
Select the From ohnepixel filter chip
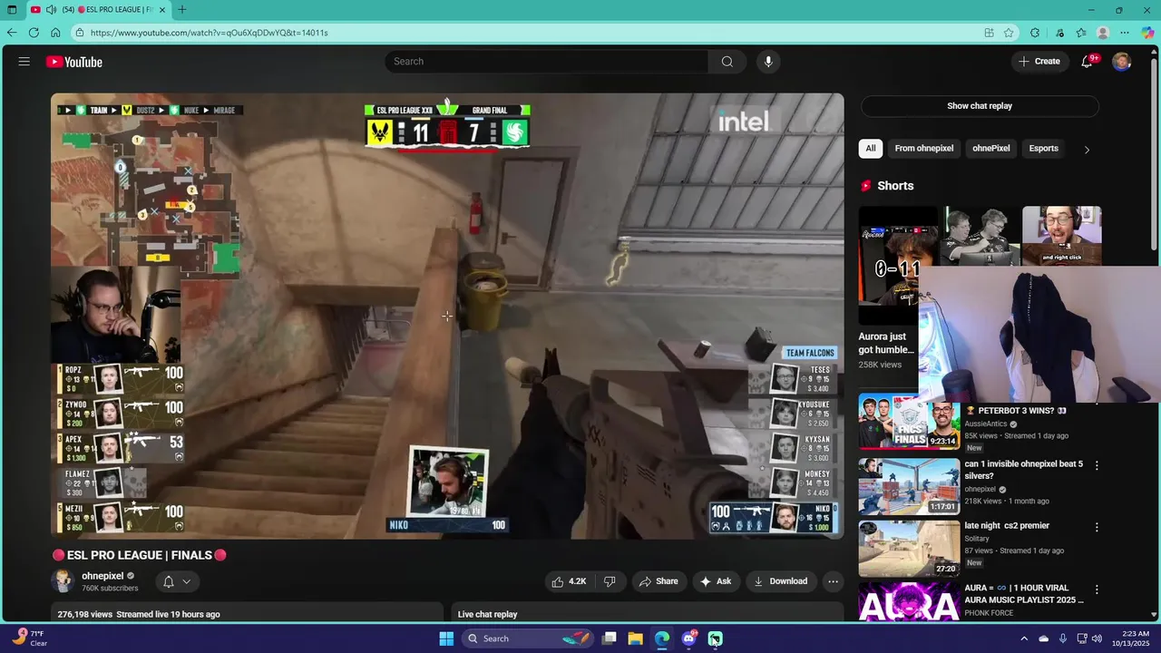point(924,148)
